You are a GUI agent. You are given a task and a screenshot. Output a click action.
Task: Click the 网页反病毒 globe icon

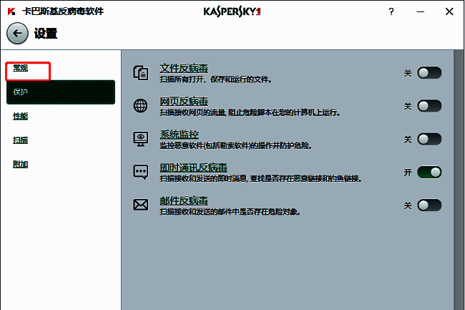(140, 106)
